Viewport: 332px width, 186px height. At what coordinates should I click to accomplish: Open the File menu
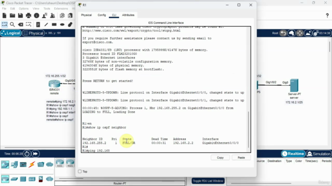coord(4,9)
